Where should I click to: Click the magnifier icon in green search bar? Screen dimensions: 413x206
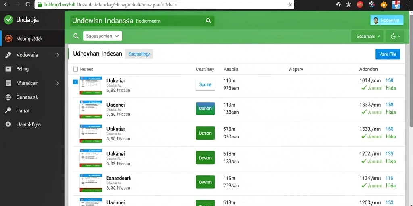pyautogui.click(x=209, y=21)
